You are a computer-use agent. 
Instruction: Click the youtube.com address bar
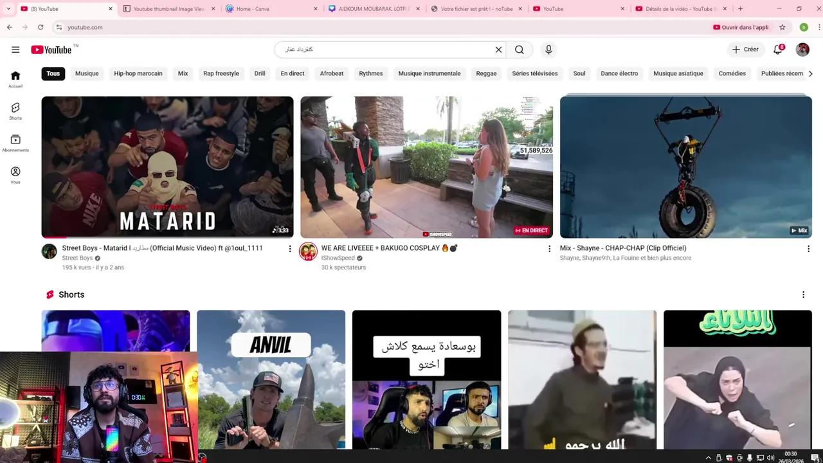pyautogui.click(x=379, y=27)
